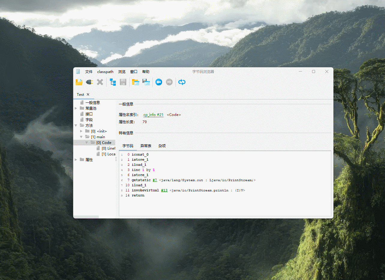Click the open workspace folder icon
Image resolution: width=385 pixels, height=280 pixels.
pyautogui.click(x=135, y=82)
